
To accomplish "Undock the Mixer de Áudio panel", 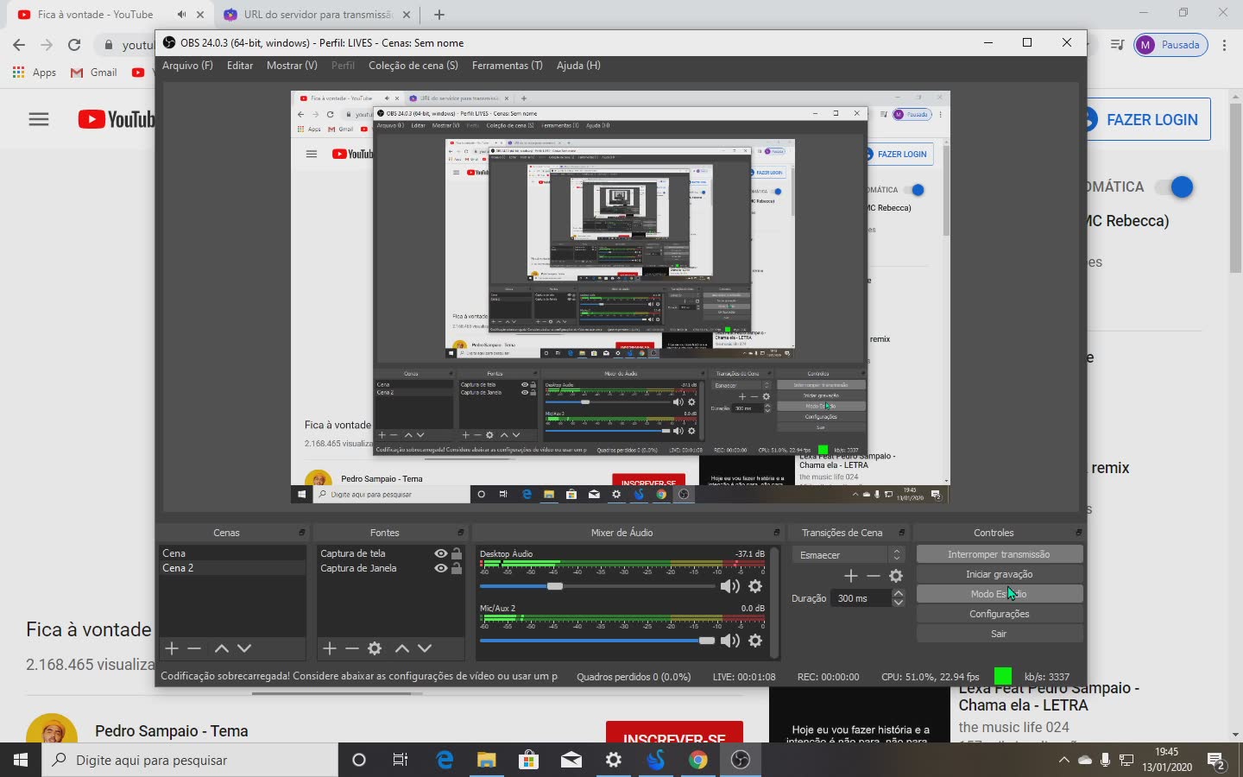I will click(x=776, y=533).
